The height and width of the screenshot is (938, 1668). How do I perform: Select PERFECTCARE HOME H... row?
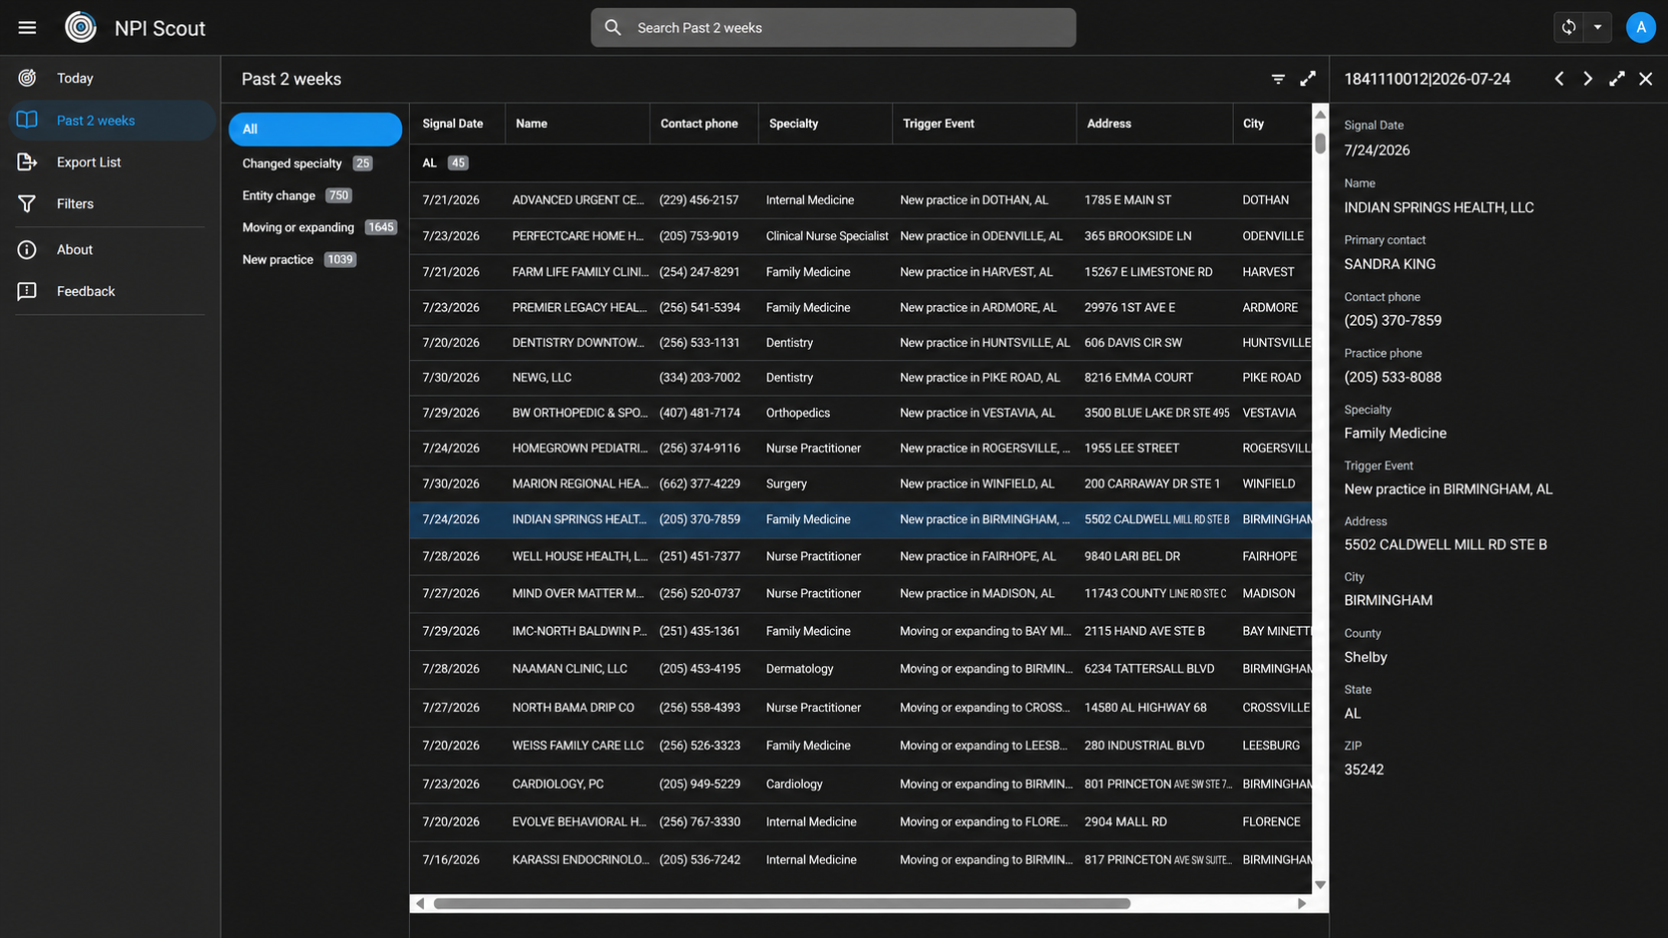[x=861, y=236]
